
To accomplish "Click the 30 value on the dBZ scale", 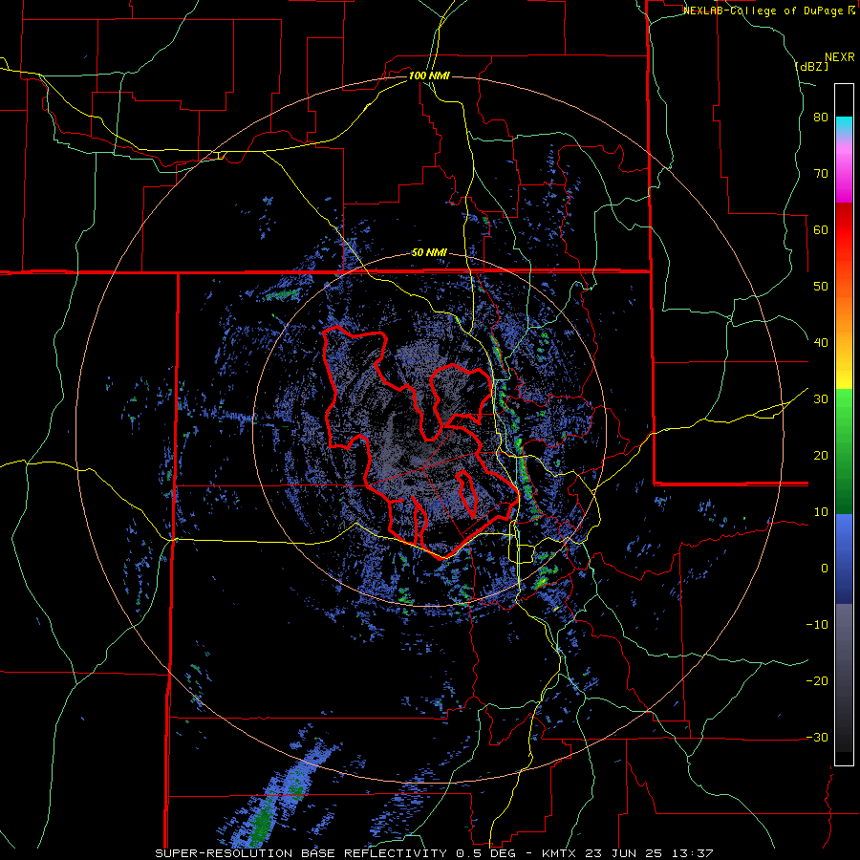I will (x=821, y=398).
